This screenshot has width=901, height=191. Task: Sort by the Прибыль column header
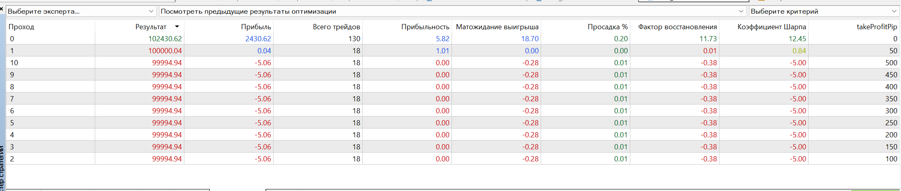pos(256,27)
